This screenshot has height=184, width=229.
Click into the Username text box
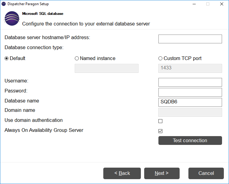tap(190, 82)
